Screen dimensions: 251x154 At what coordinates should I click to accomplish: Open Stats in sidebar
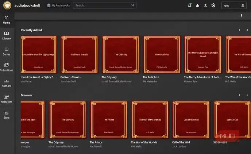(7, 115)
